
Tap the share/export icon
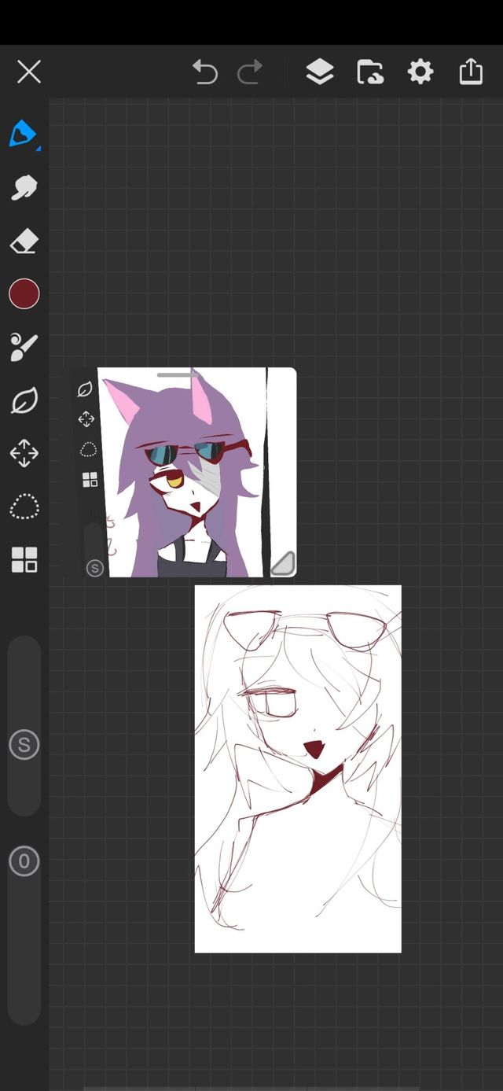click(x=470, y=72)
